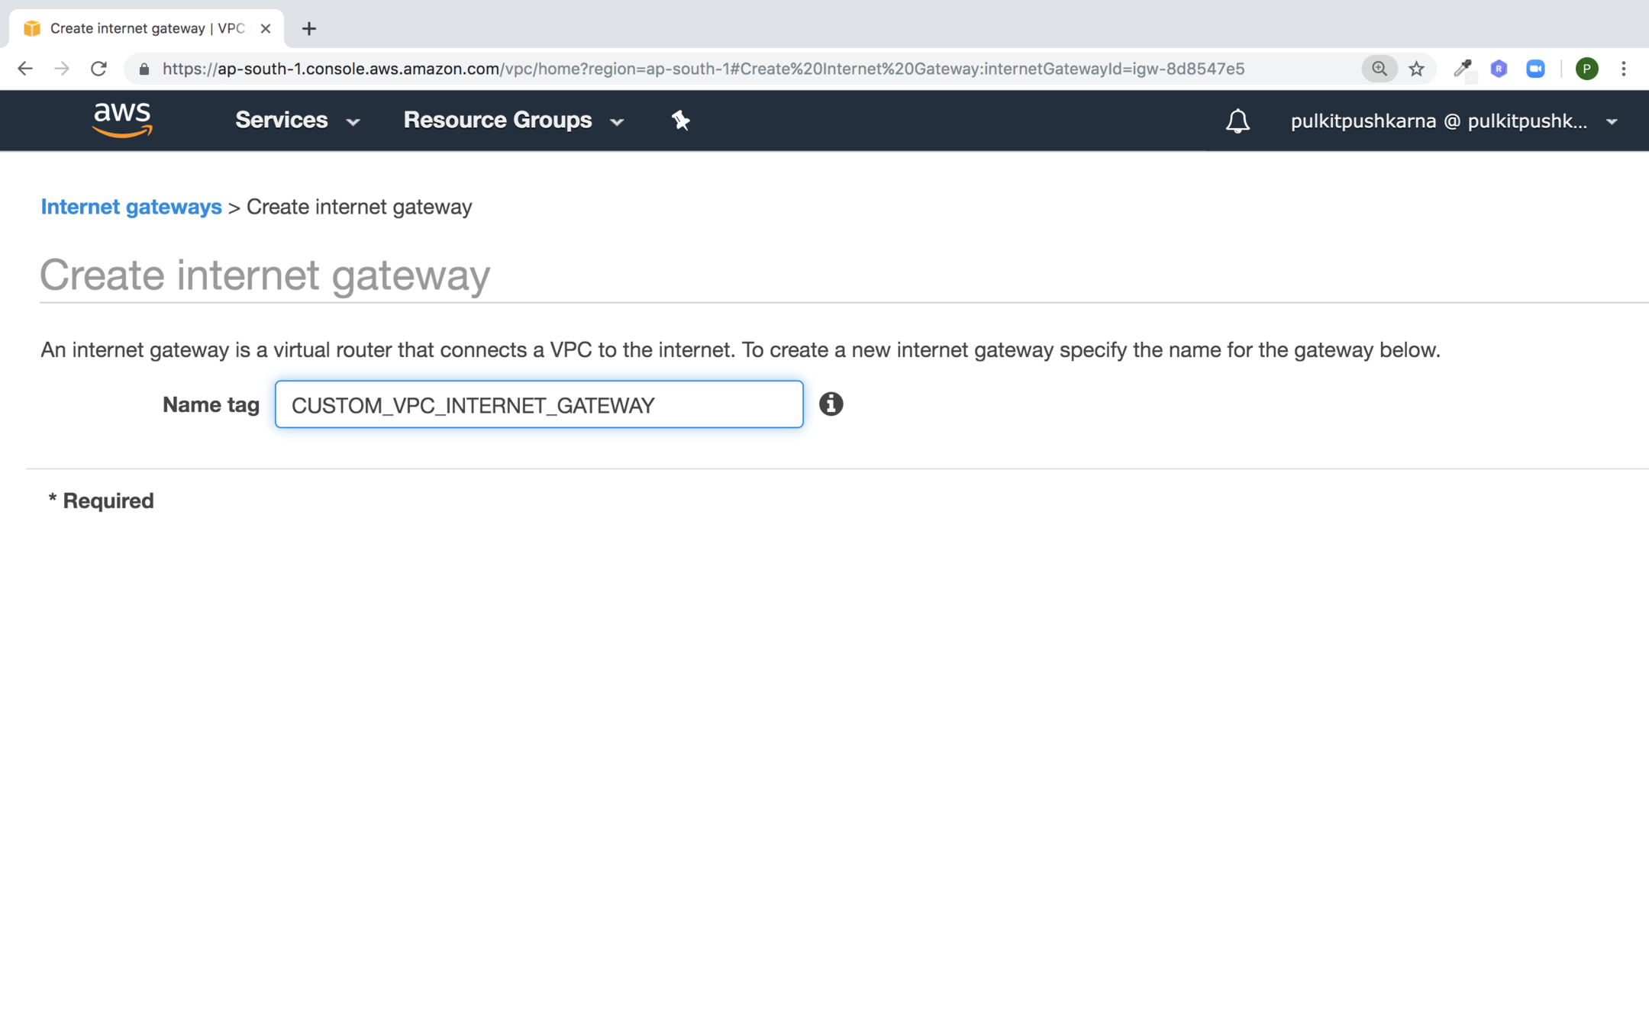Open the green P profile avatar

coord(1586,69)
